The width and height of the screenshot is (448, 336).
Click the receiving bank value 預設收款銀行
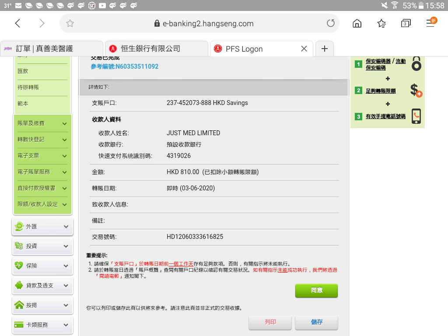[184, 144]
